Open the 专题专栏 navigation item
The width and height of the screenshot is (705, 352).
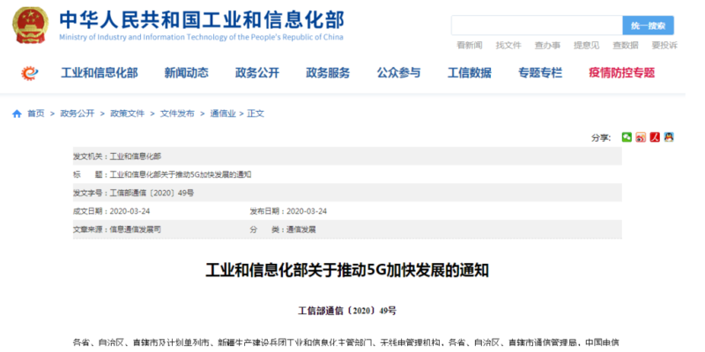pyautogui.click(x=539, y=73)
